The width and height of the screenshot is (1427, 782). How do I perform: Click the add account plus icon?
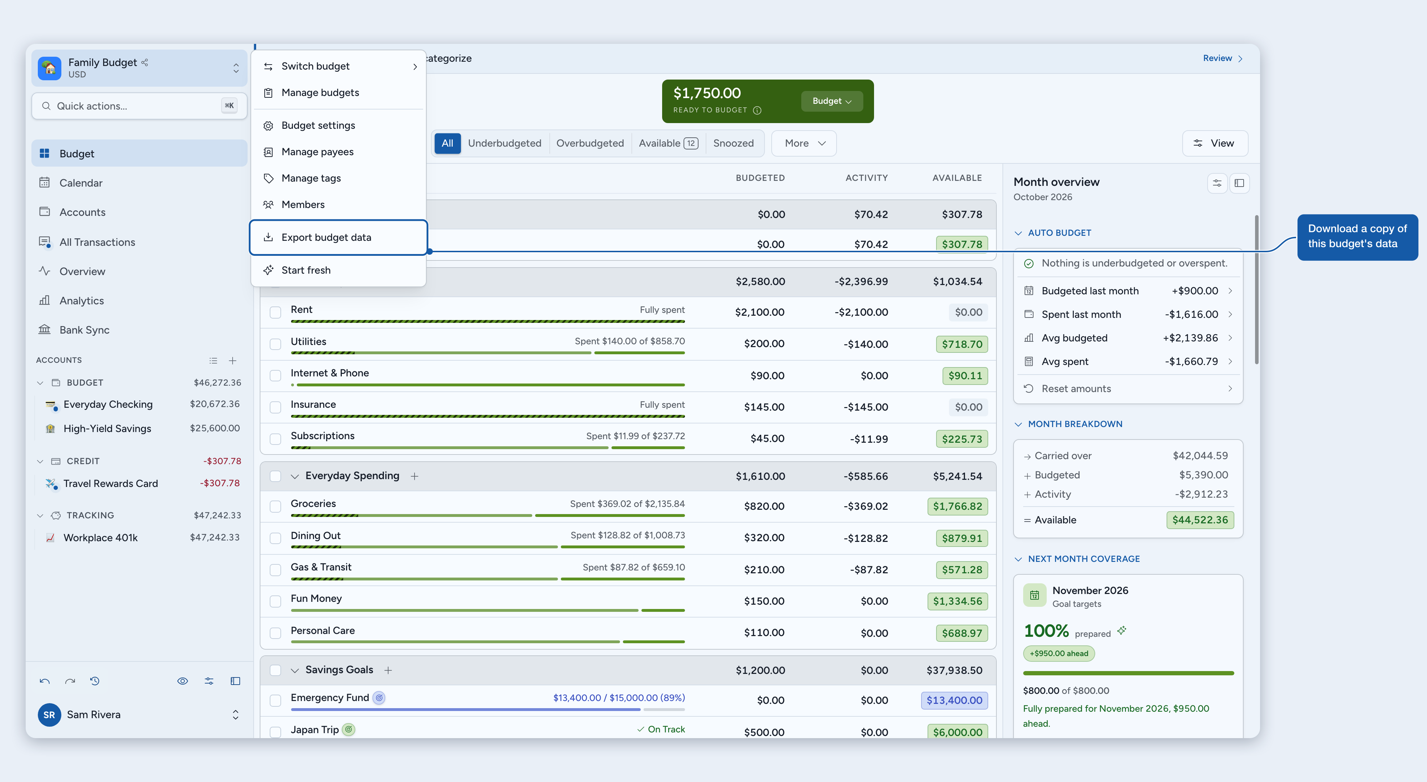(x=233, y=361)
